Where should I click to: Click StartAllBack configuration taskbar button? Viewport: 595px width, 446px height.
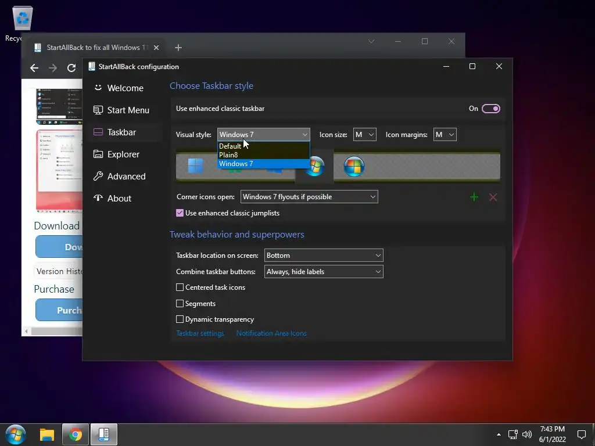(103, 434)
